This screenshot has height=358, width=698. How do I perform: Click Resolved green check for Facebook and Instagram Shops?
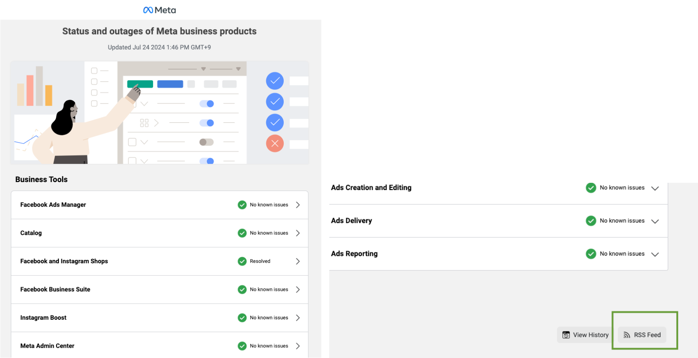click(242, 261)
